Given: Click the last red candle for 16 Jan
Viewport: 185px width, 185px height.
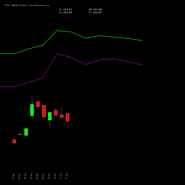Looking at the screenshot, I should [x=68, y=117].
